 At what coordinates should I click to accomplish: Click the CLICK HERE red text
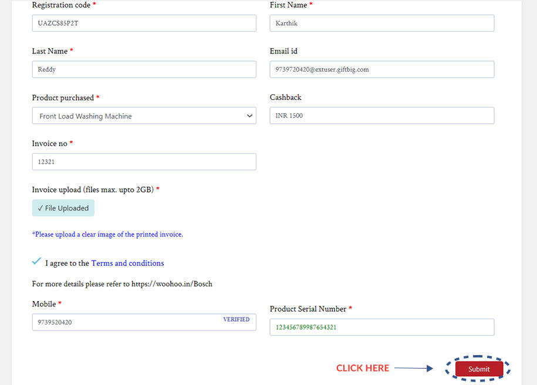363,368
